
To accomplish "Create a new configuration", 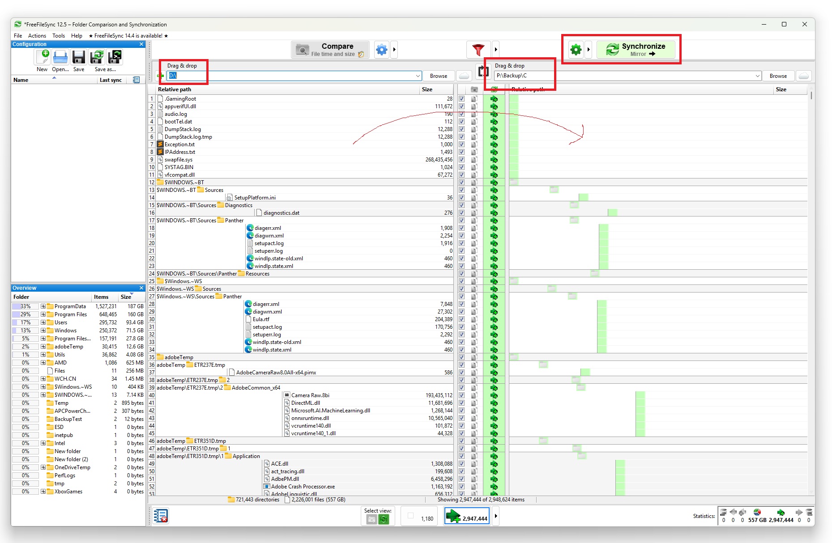I will pyautogui.click(x=43, y=57).
